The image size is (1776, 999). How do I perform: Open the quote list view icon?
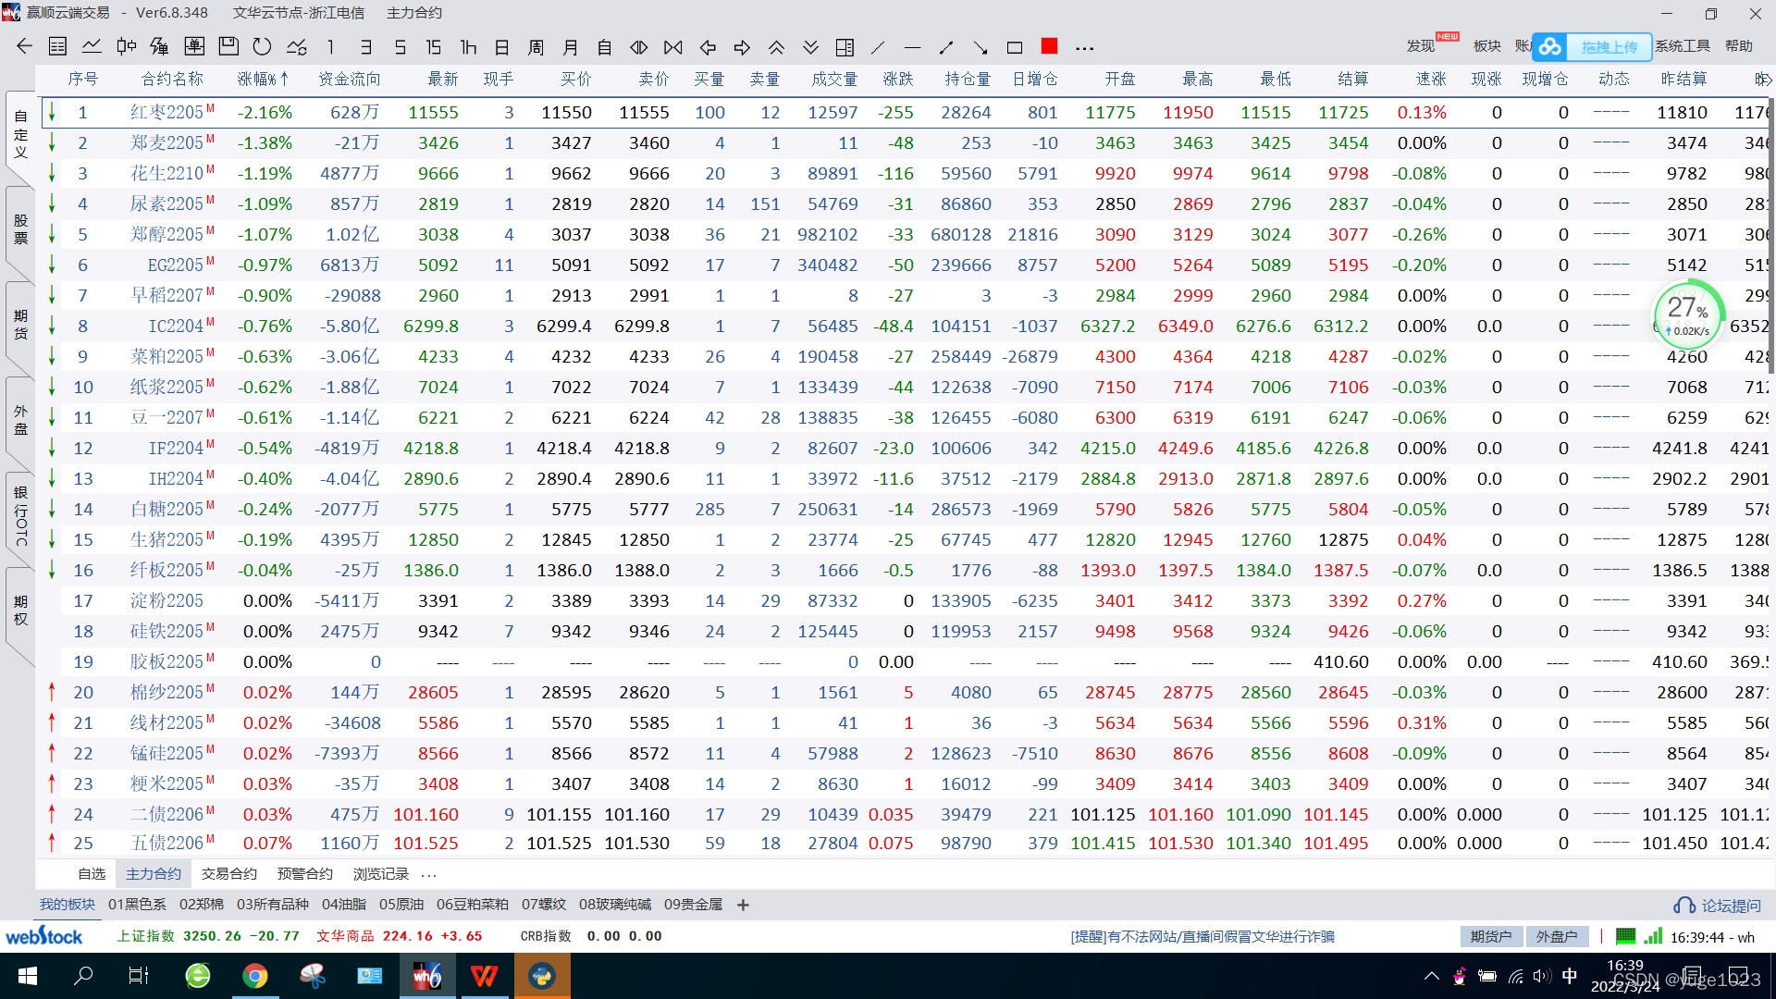tap(57, 46)
